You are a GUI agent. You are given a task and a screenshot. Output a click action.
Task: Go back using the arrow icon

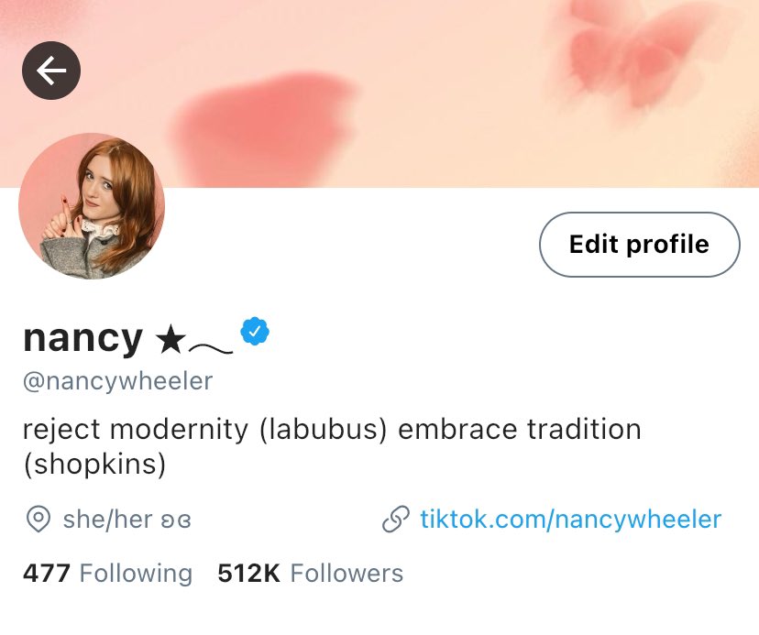click(51, 71)
